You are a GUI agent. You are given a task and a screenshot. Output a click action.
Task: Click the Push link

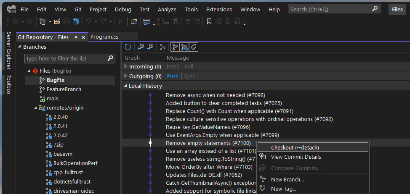tap(173, 76)
